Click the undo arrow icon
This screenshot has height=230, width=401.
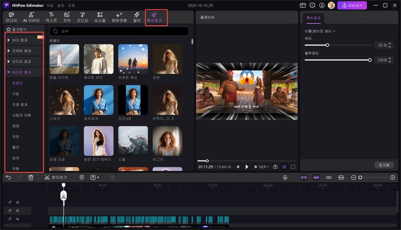(8, 177)
